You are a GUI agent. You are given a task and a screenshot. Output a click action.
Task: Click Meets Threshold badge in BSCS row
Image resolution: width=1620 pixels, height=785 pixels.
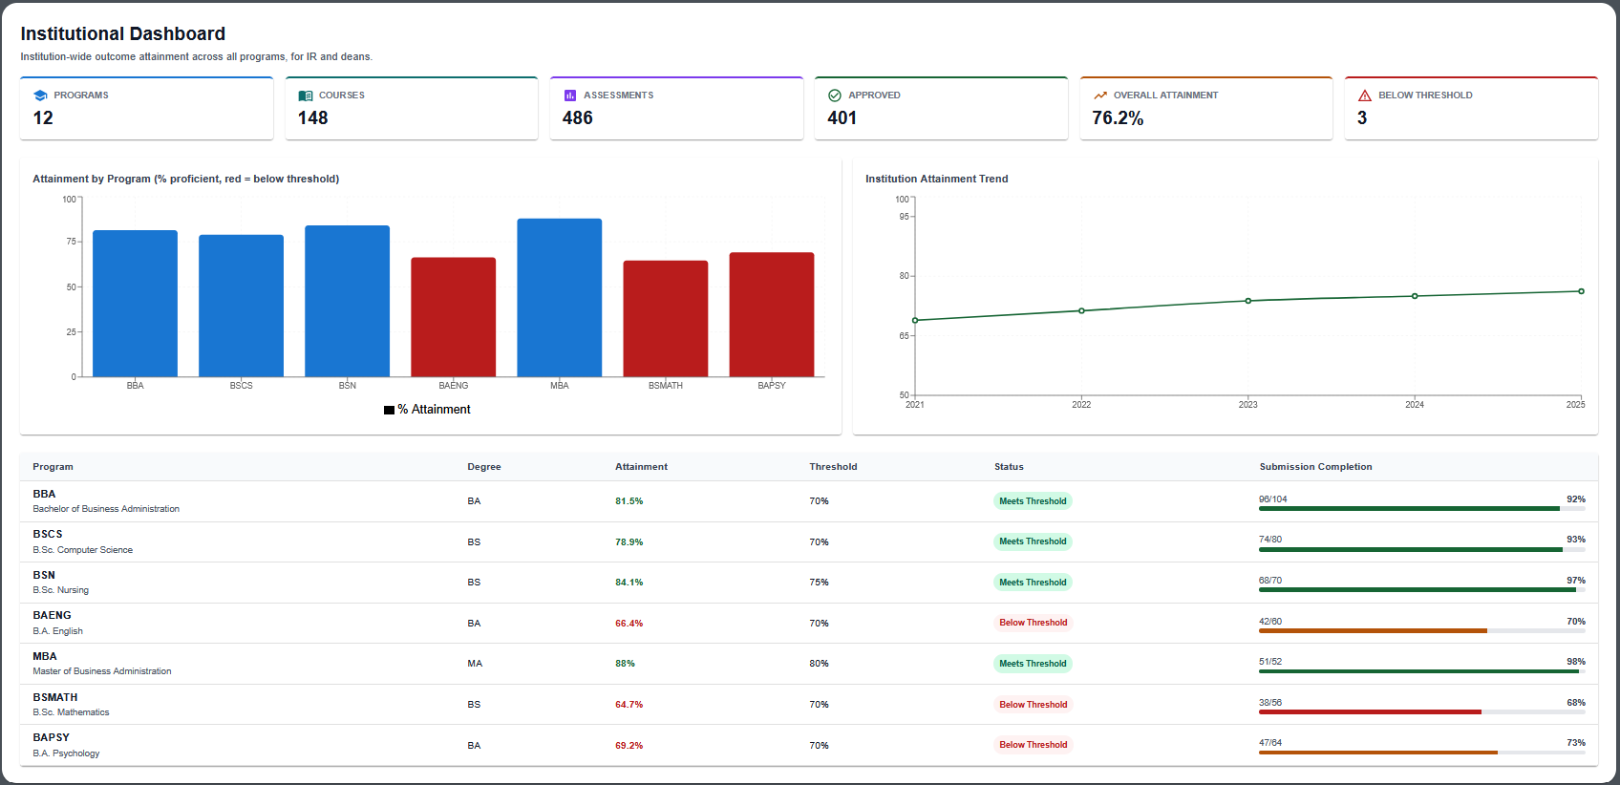pos(1033,541)
